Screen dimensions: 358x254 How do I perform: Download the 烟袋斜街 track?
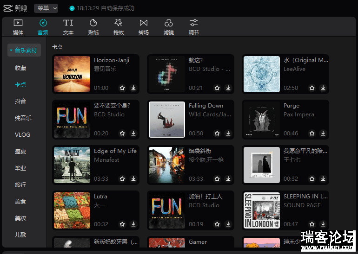pyautogui.click(x=228, y=178)
